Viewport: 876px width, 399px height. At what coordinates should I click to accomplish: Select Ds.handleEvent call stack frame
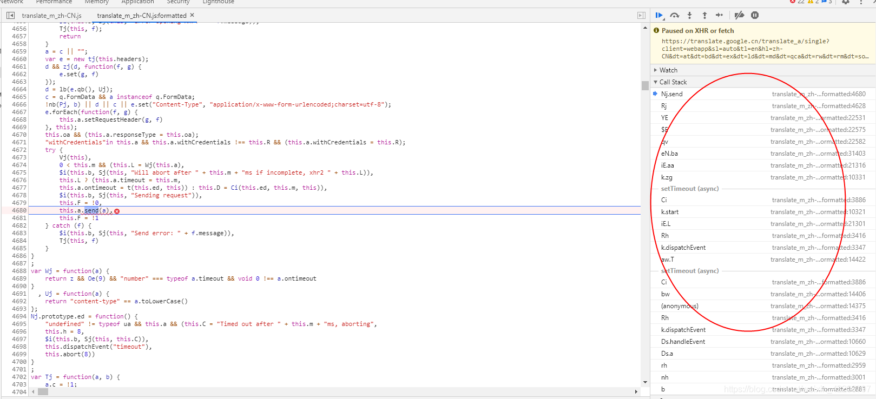[763, 342]
